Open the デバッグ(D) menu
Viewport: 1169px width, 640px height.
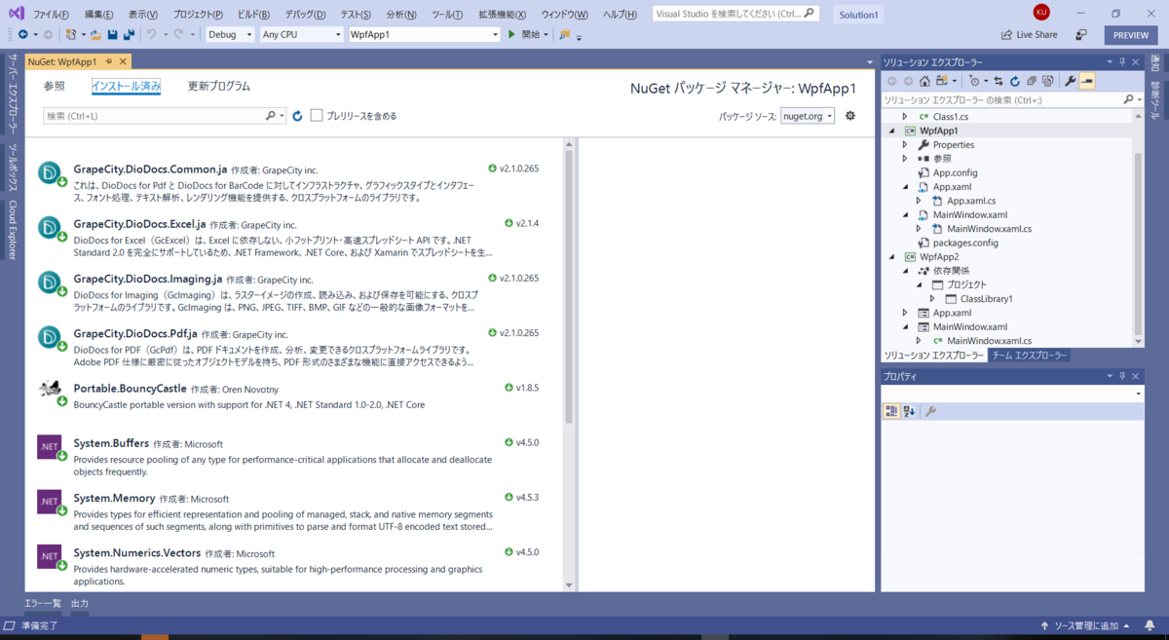(x=306, y=15)
